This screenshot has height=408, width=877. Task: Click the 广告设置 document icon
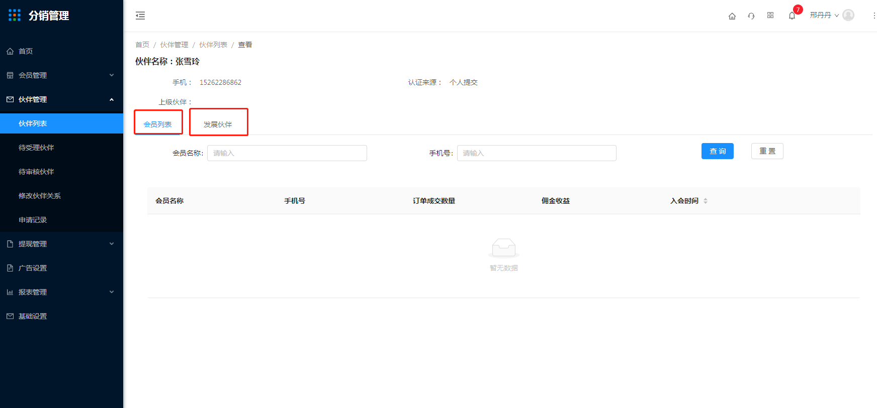pyautogui.click(x=10, y=268)
